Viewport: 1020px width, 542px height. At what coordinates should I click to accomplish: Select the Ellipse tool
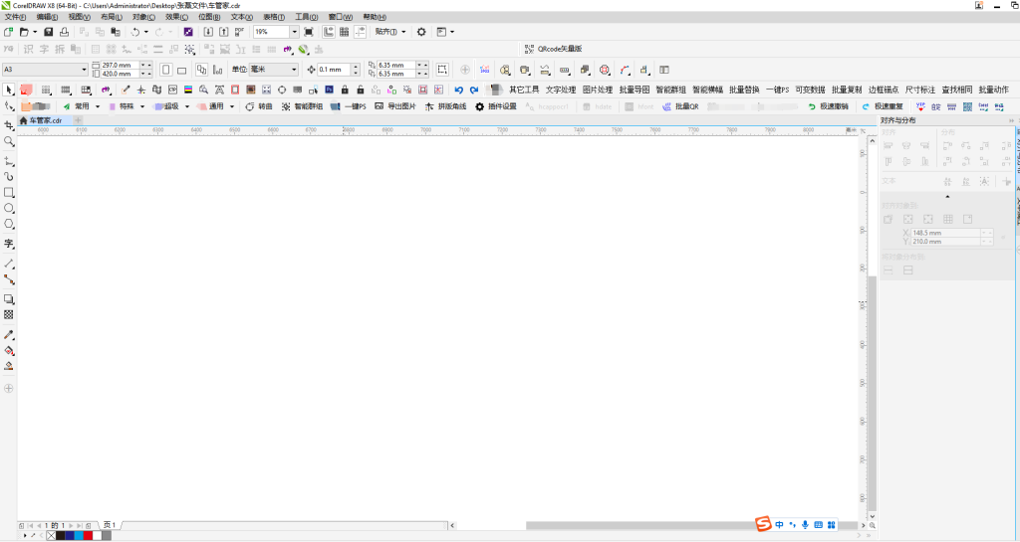click(x=9, y=209)
